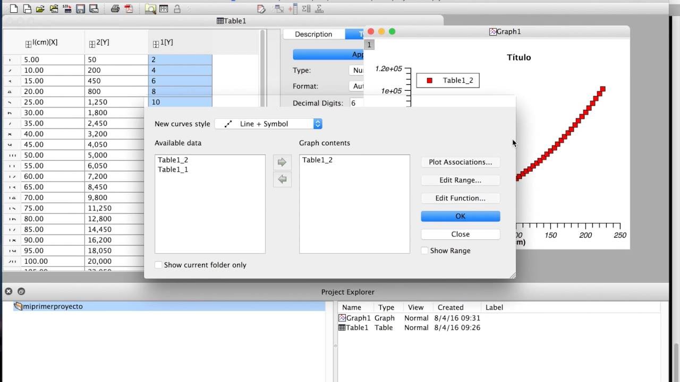Confirm the dialog with OK
Viewport: 680px width, 382px height.
pos(461,216)
